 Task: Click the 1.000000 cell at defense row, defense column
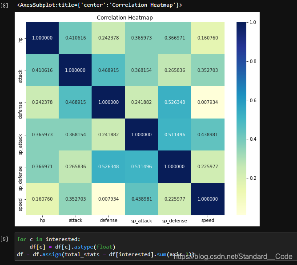pyautogui.click(x=108, y=103)
